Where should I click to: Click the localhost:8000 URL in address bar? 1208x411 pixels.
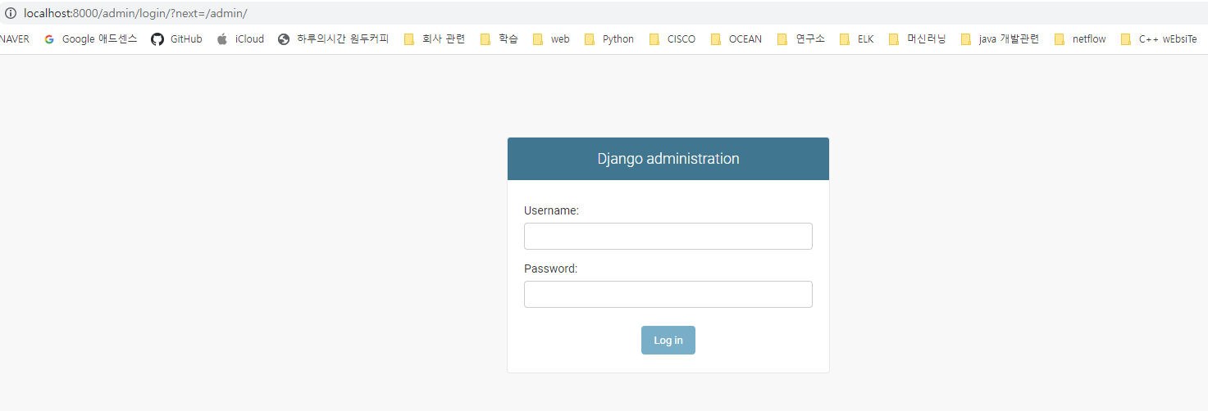coord(135,13)
